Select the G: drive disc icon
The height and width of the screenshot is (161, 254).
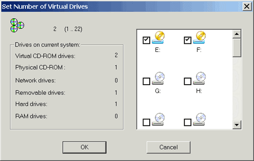[x=158, y=79]
